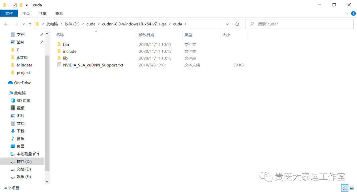Screen dimensions: 357x192
Task: Click 39 KB size cell
Action: [x=238, y=65]
